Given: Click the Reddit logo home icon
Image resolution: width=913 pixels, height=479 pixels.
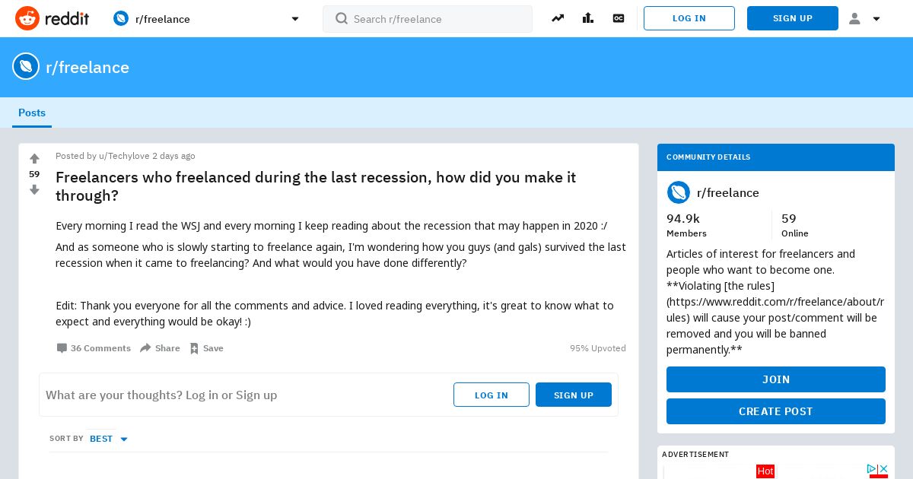Looking at the screenshot, I should tap(27, 18).
